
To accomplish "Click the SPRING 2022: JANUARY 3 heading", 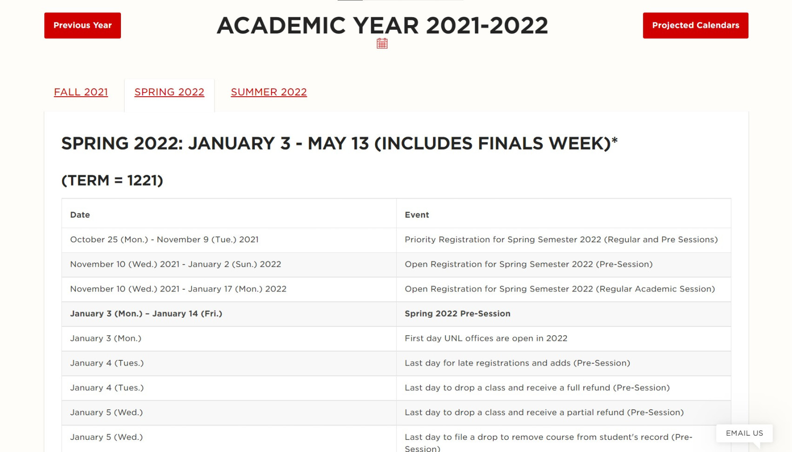I will coord(339,143).
